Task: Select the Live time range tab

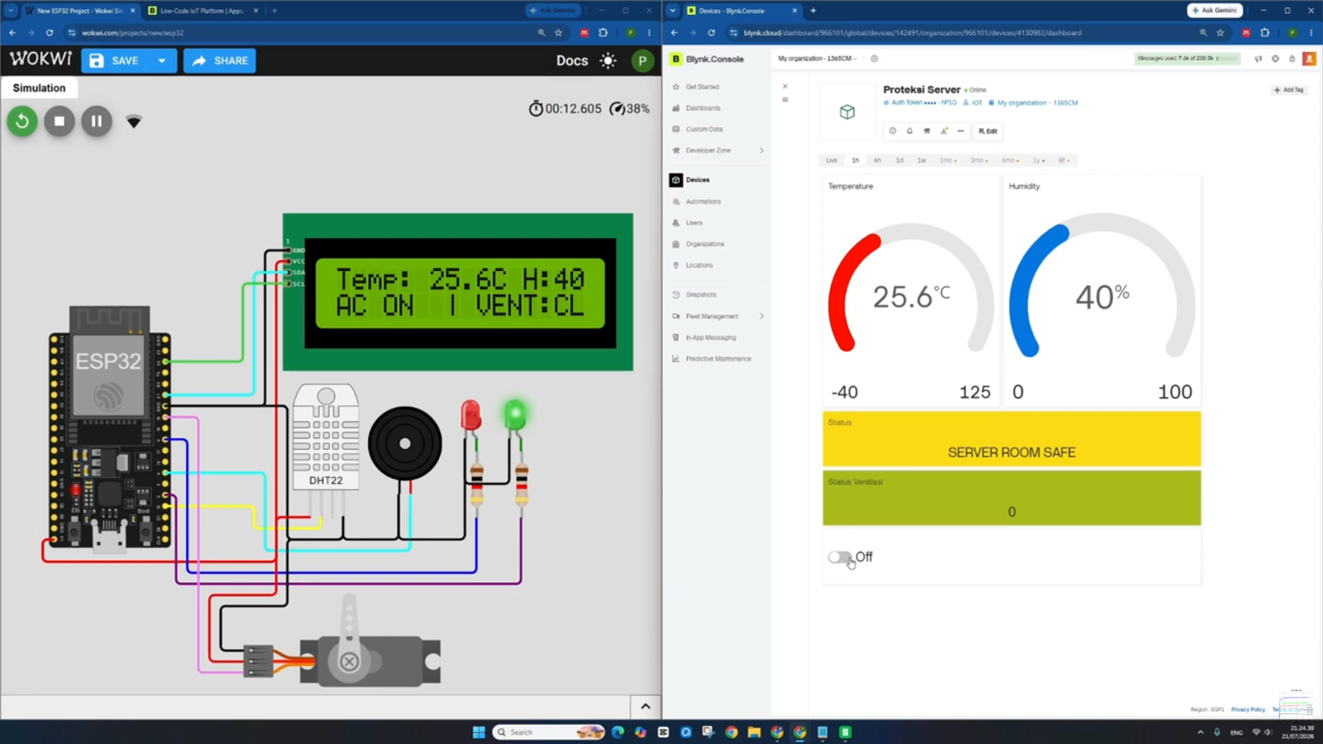Action: coord(831,160)
